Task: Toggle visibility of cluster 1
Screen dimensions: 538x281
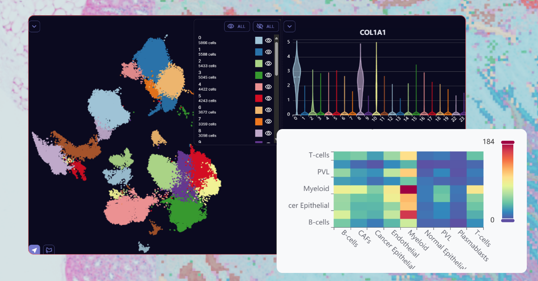Action: (x=268, y=52)
